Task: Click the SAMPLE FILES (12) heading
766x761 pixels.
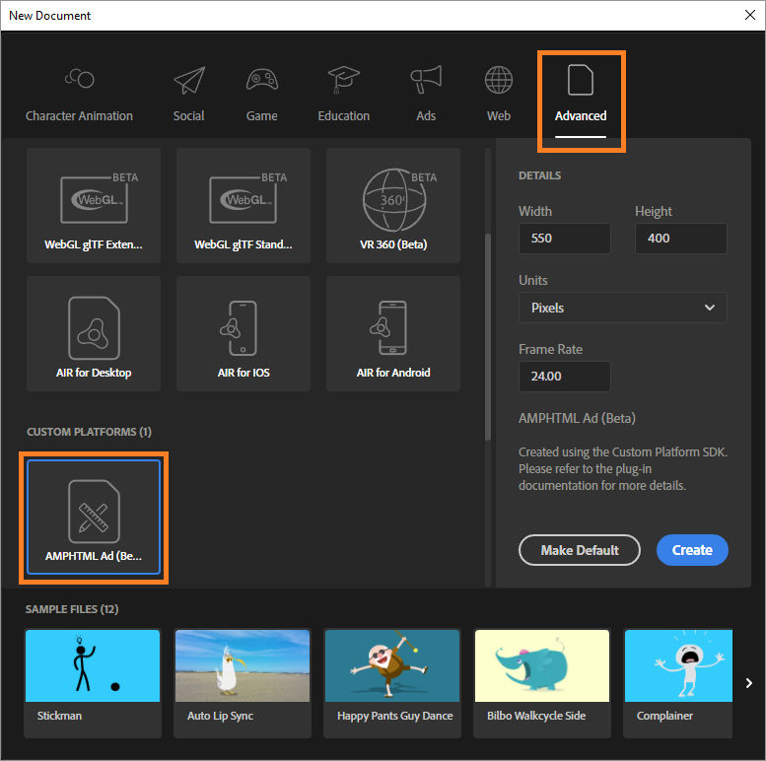Action: [72, 609]
